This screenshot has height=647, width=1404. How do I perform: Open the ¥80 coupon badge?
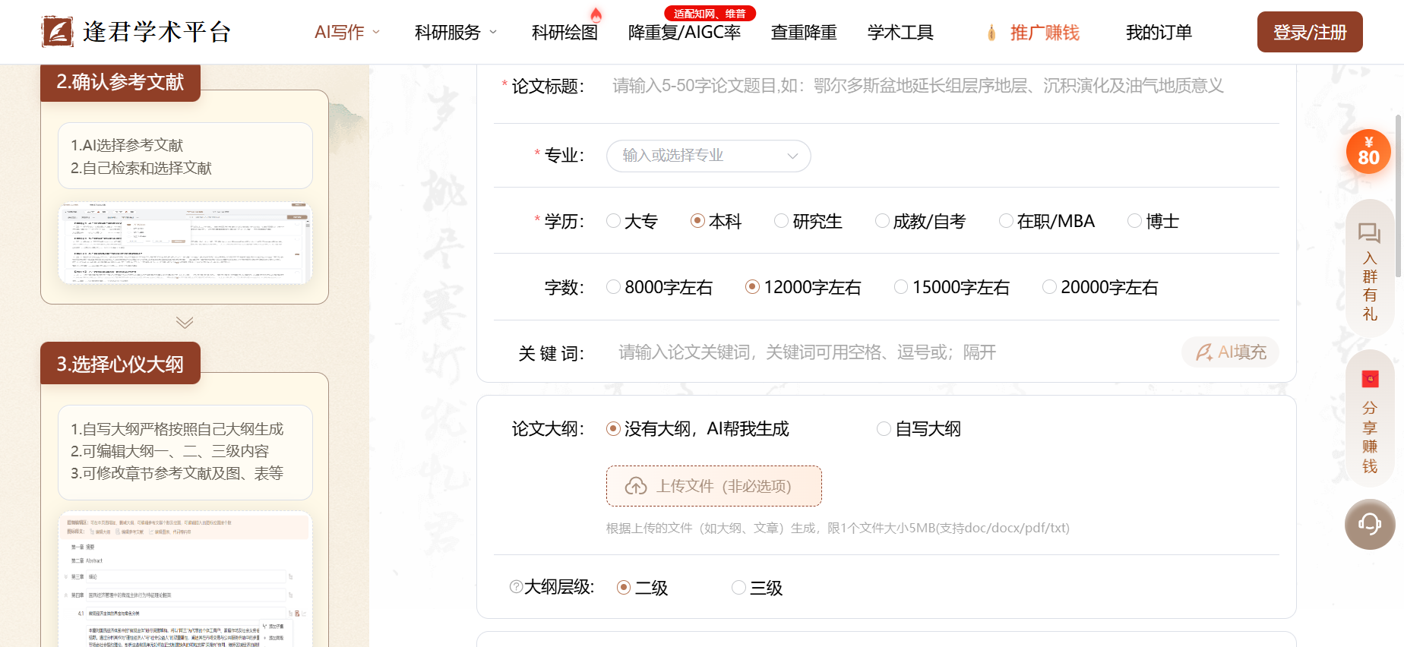[1368, 151]
